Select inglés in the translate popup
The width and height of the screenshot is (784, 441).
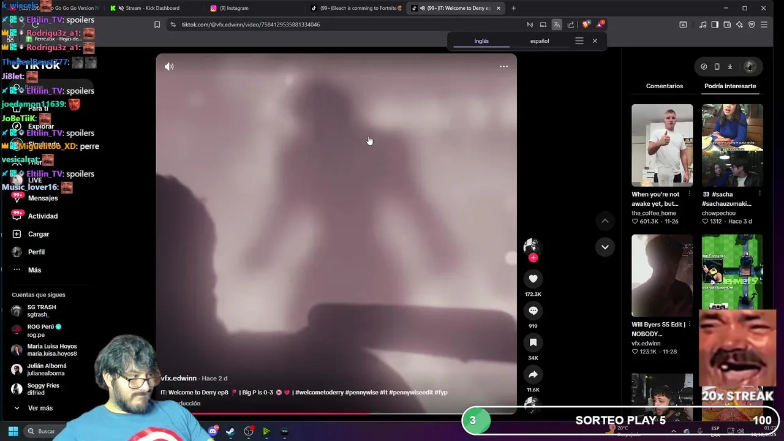[x=481, y=41]
